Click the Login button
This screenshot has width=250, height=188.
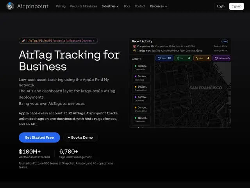coord(221,6)
